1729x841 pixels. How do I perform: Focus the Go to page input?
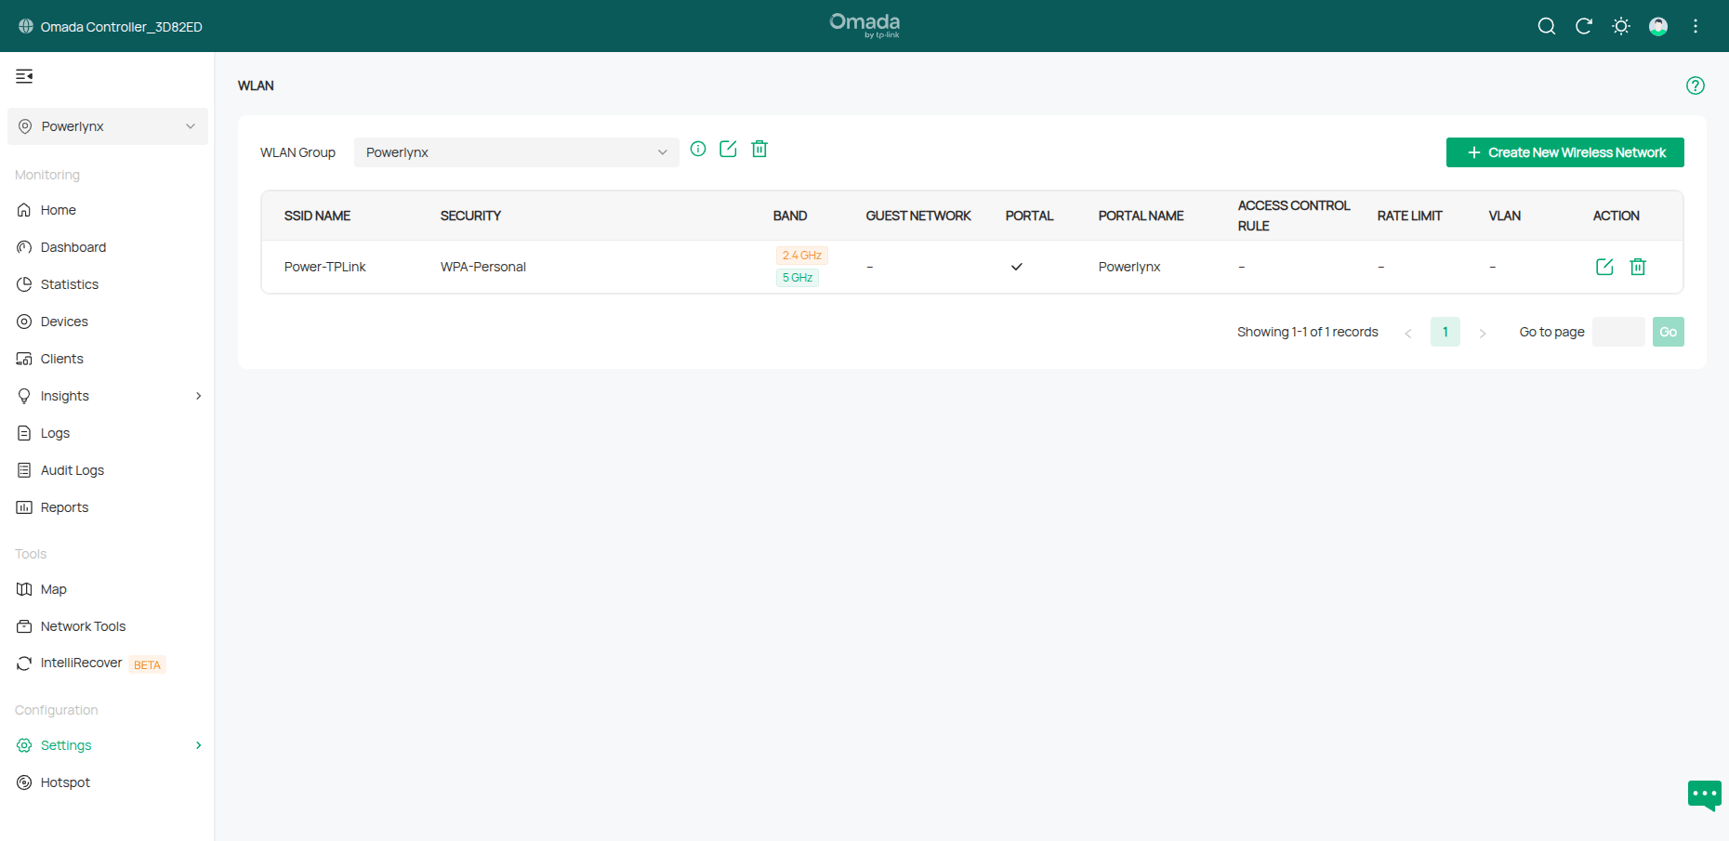[x=1618, y=332]
